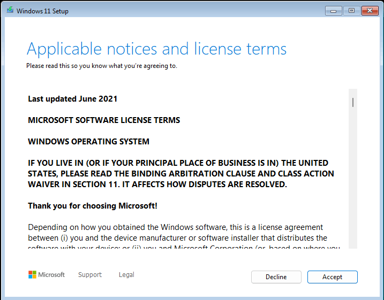
Task: Open the Support link
Action: point(90,274)
